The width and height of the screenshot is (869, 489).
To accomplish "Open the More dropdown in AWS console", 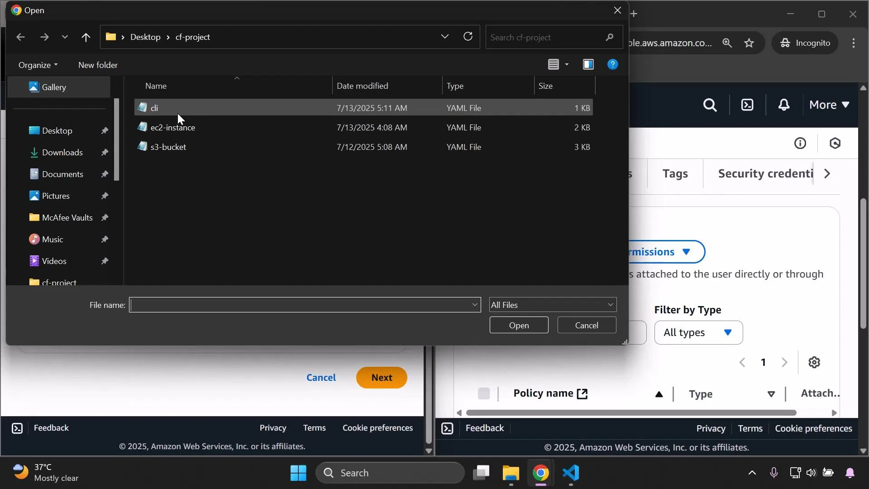I will click(829, 105).
